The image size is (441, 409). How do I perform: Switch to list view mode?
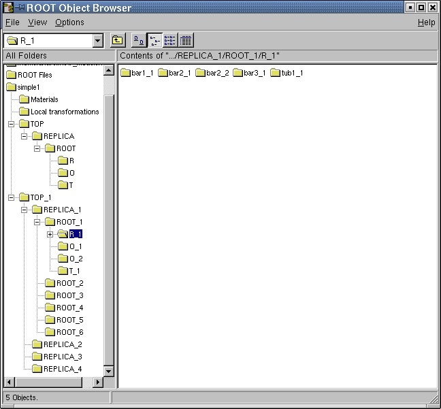pos(169,41)
